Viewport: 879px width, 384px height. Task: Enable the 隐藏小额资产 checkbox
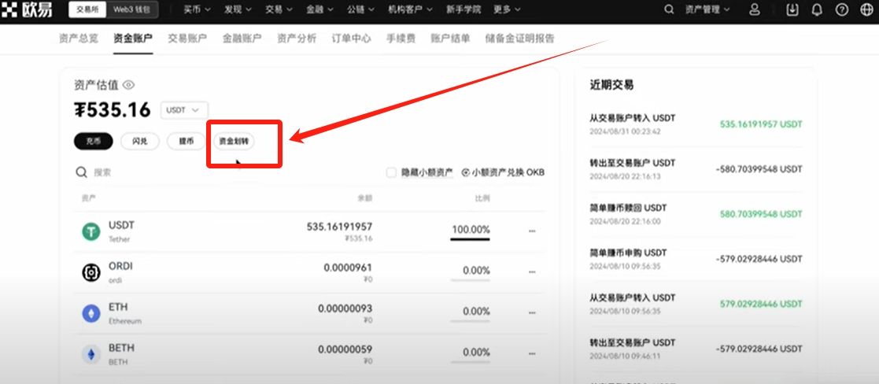tap(391, 172)
